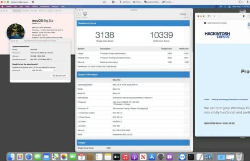This screenshot has height=161, width=250.
Task: Expand the Extras dropdown in remote toolbar
Action: 167,2
